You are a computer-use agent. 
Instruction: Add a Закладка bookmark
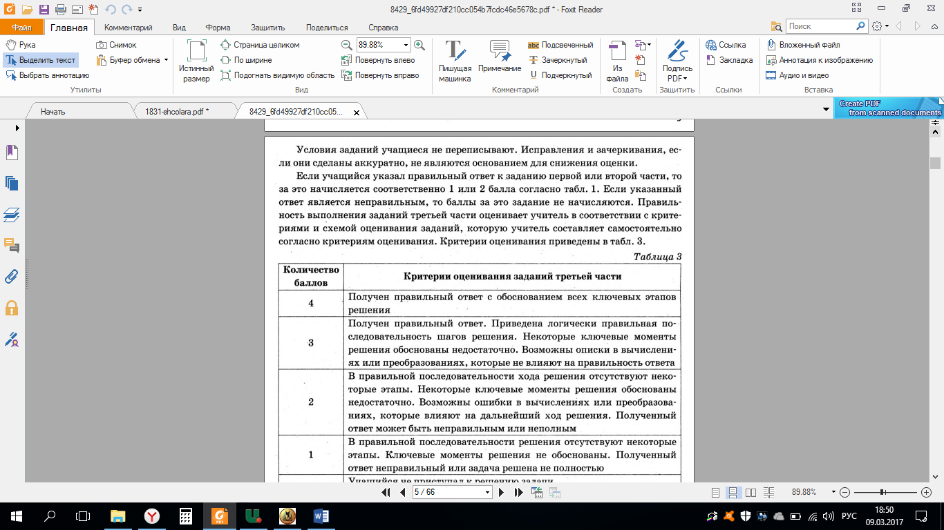click(729, 60)
